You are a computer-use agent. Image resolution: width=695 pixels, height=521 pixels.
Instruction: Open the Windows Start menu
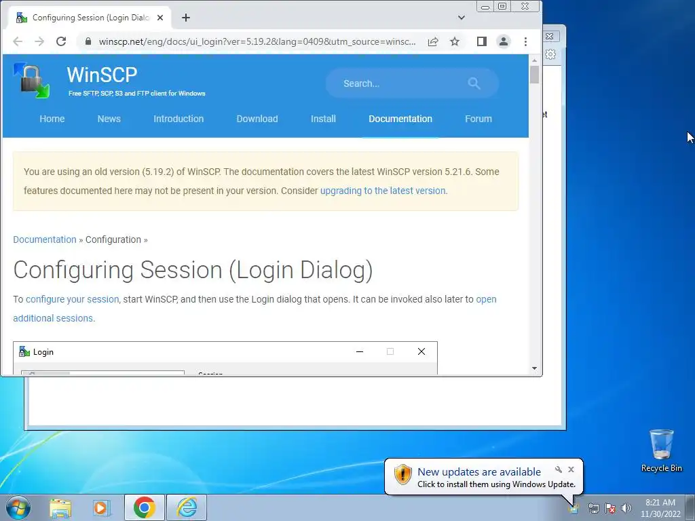pyautogui.click(x=18, y=507)
